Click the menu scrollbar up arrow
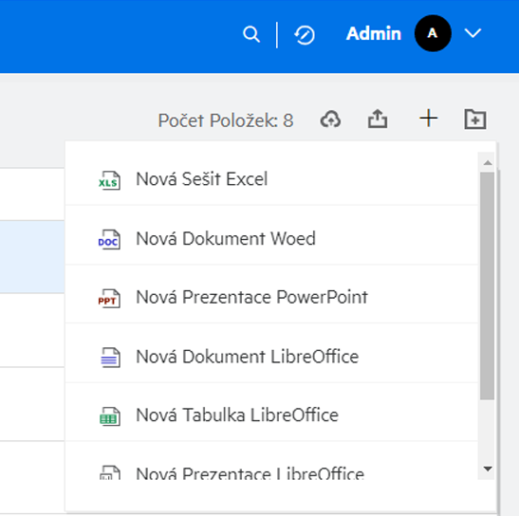This screenshot has height=516, width=519. (x=488, y=162)
